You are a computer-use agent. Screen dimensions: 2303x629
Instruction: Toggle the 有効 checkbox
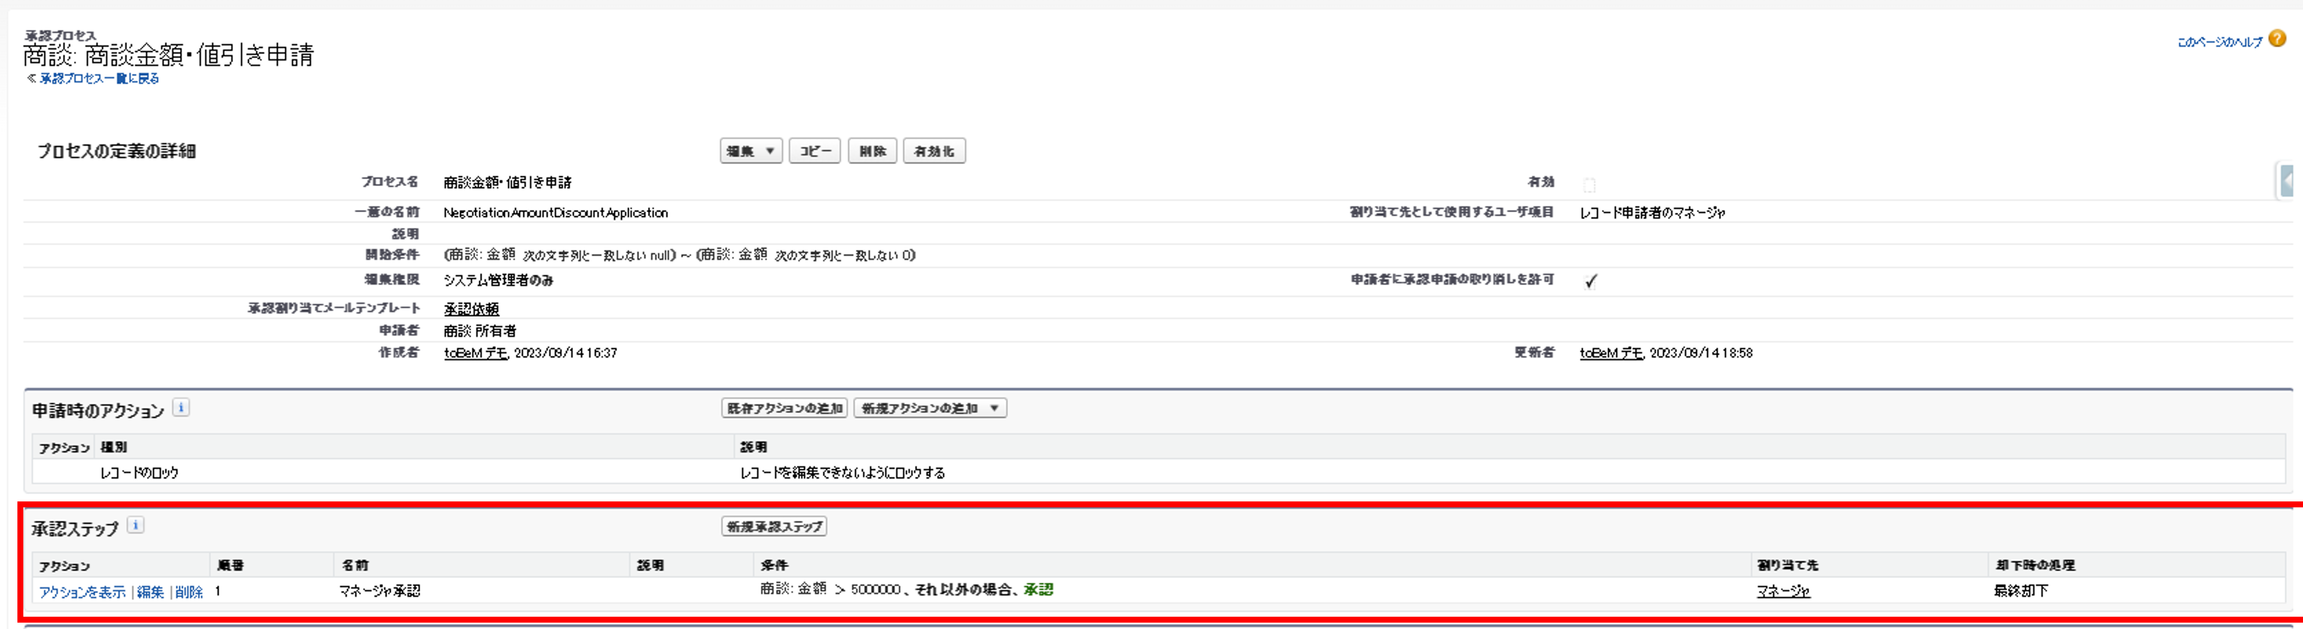point(1589,185)
